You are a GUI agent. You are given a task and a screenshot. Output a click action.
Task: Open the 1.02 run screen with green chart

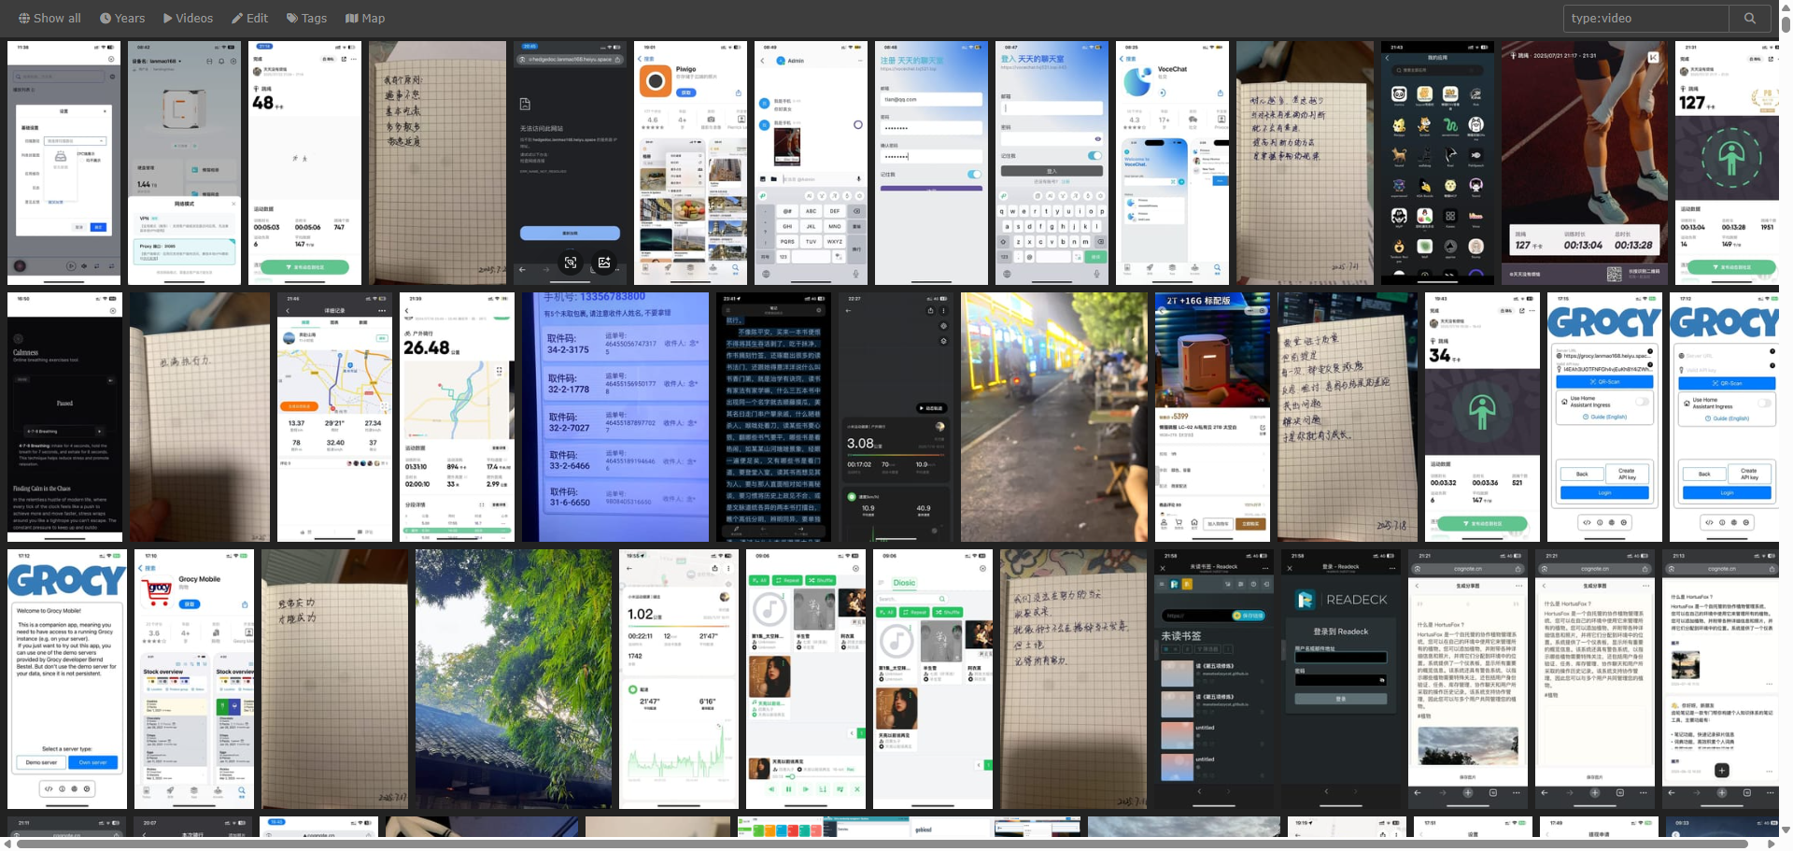point(679,679)
